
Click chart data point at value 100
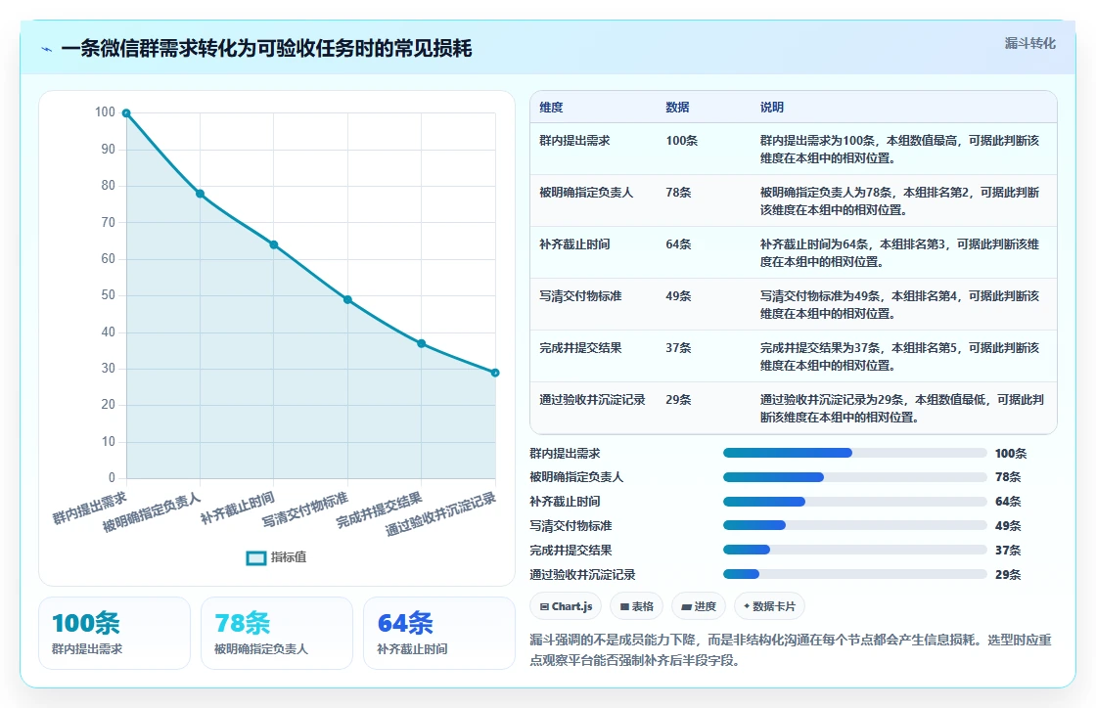126,113
